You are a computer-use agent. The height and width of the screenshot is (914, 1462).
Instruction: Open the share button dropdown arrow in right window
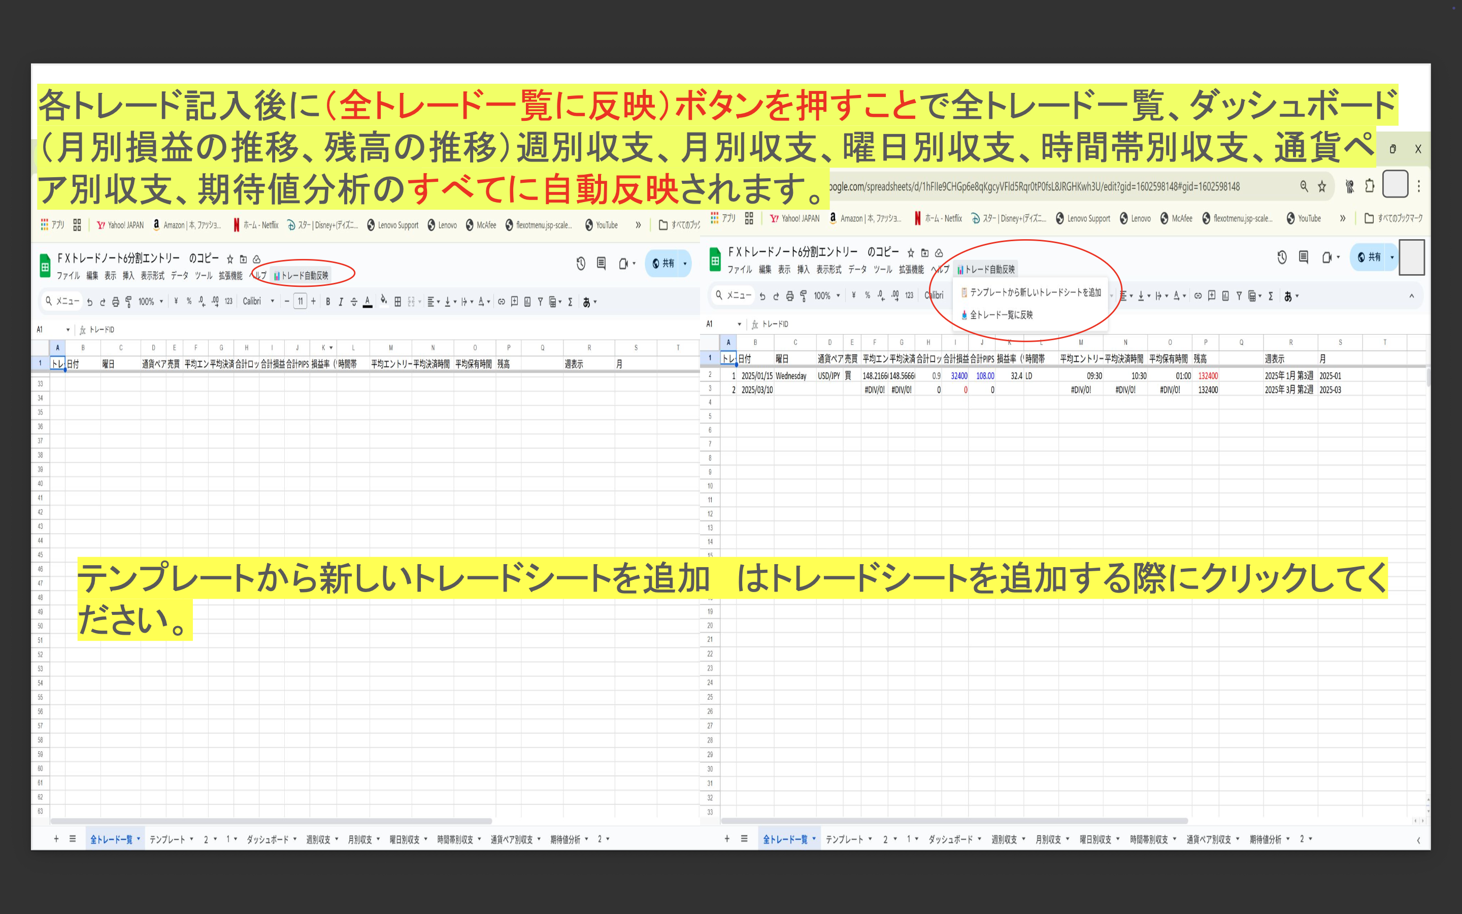click(x=1392, y=257)
